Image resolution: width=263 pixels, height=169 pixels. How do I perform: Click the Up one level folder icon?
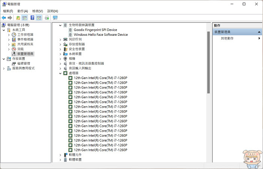coord(18,18)
